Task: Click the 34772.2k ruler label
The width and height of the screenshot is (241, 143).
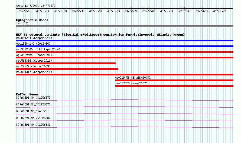Action: click(43, 11)
